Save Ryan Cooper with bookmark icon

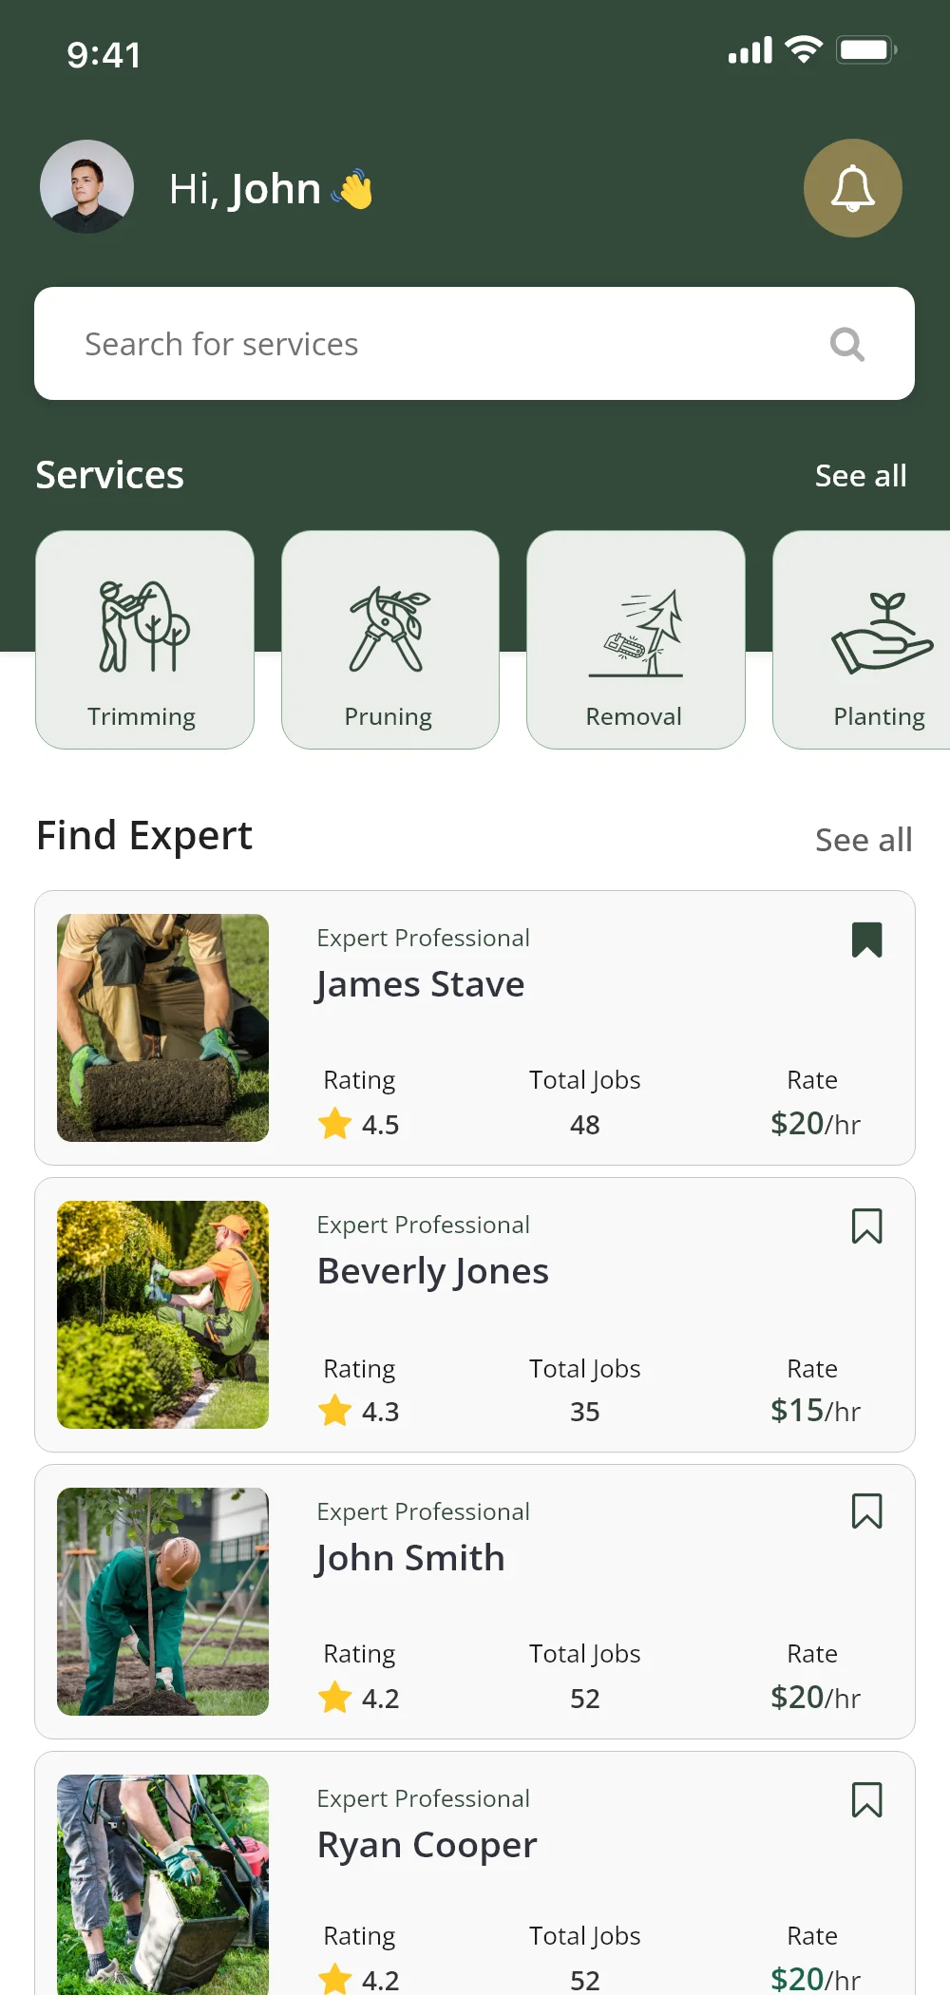[866, 1799]
